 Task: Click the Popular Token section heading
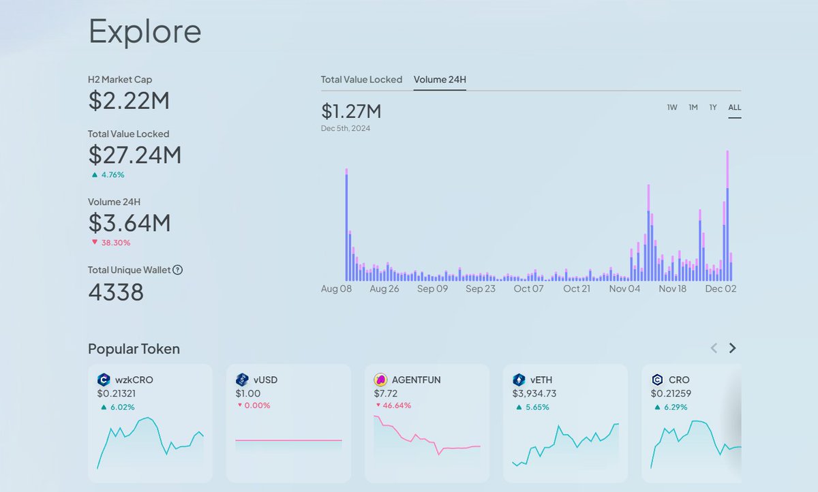pyautogui.click(x=134, y=349)
